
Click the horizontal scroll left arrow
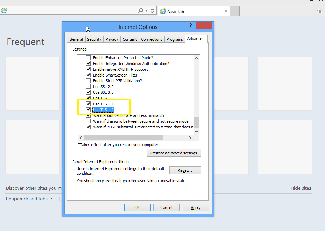pyautogui.click(x=81, y=138)
